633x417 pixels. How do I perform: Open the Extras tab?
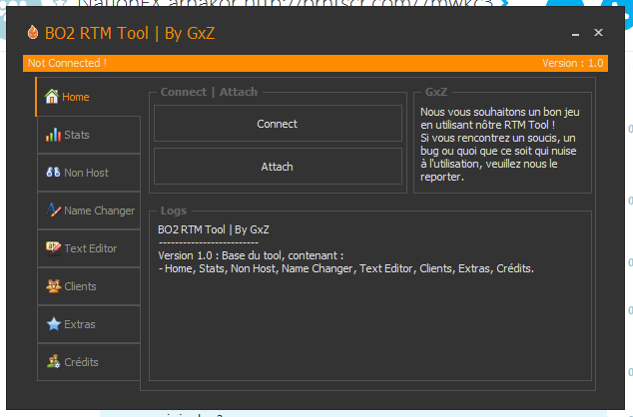click(x=89, y=324)
